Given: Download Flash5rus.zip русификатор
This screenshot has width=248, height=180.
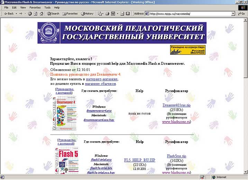Looking at the screenshot, I should tap(176, 156).
